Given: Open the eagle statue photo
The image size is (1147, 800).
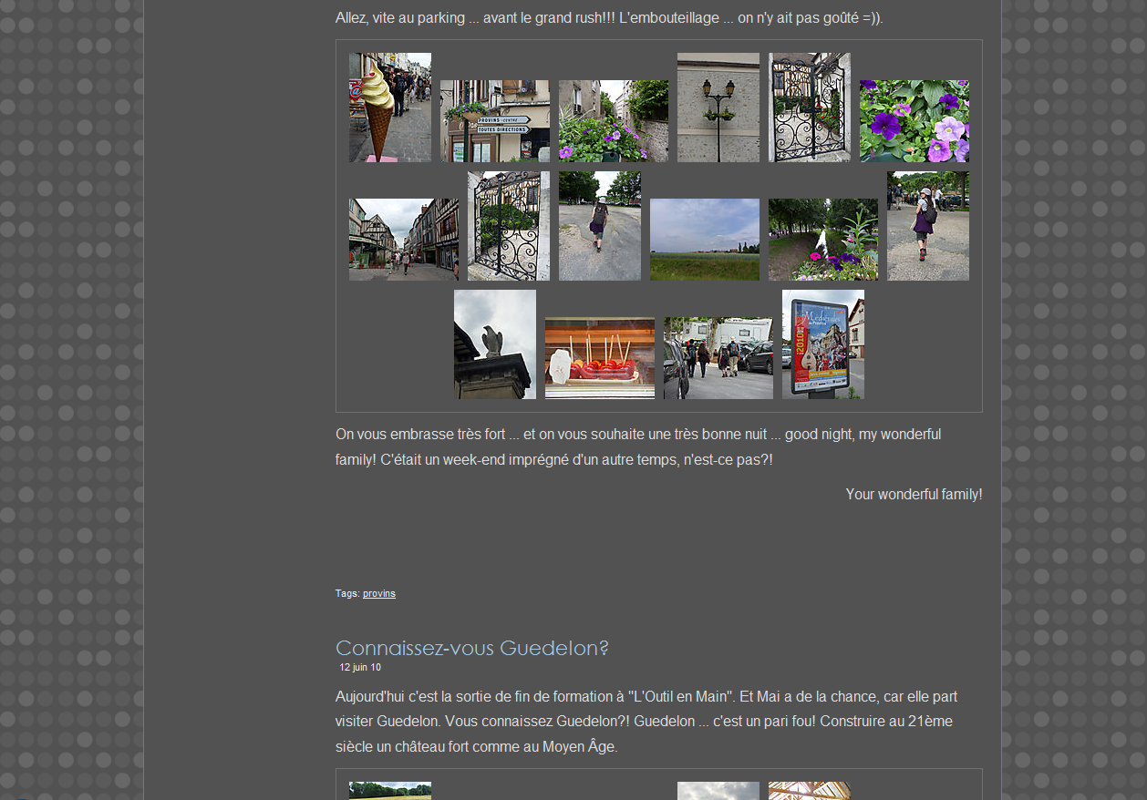Looking at the screenshot, I should [x=494, y=344].
